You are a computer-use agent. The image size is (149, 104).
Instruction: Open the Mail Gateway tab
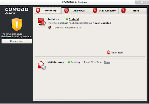(x=104, y=11)
